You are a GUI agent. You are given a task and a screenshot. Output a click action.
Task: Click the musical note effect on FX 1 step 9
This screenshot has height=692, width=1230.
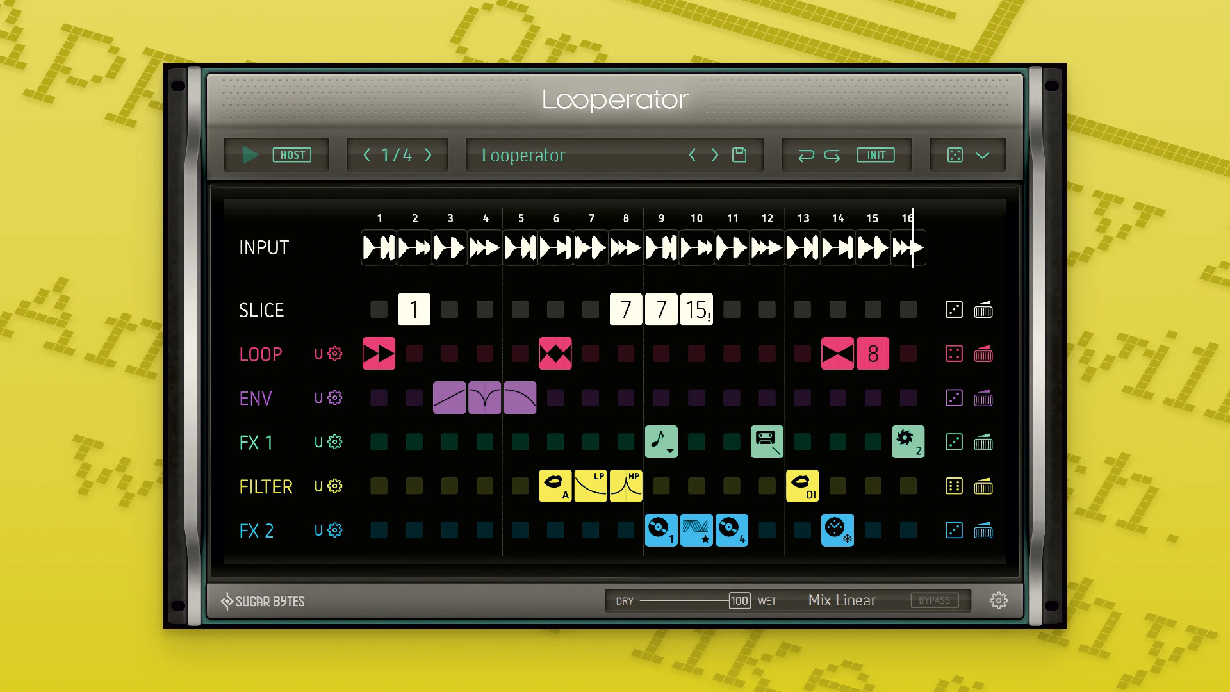point(661,441)
